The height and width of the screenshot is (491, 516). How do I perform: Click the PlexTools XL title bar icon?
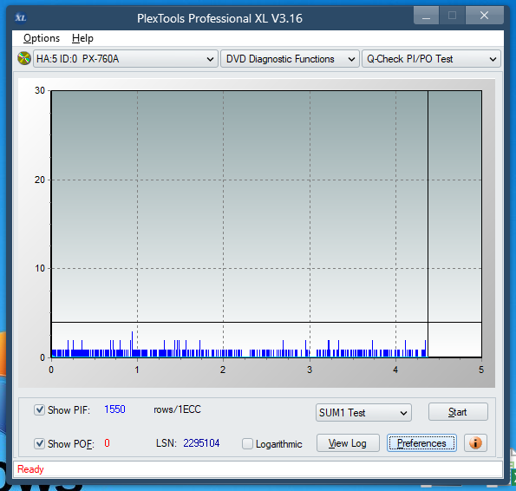coord(21,17)
